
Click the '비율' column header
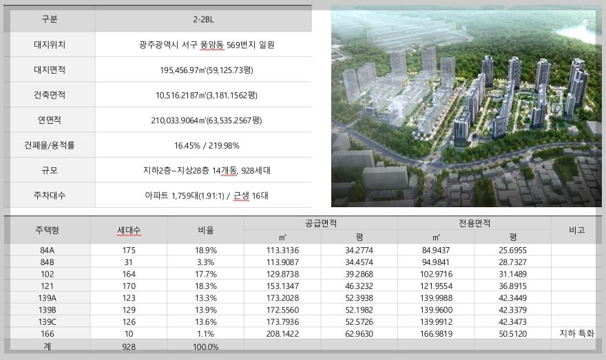coord(206,230)
